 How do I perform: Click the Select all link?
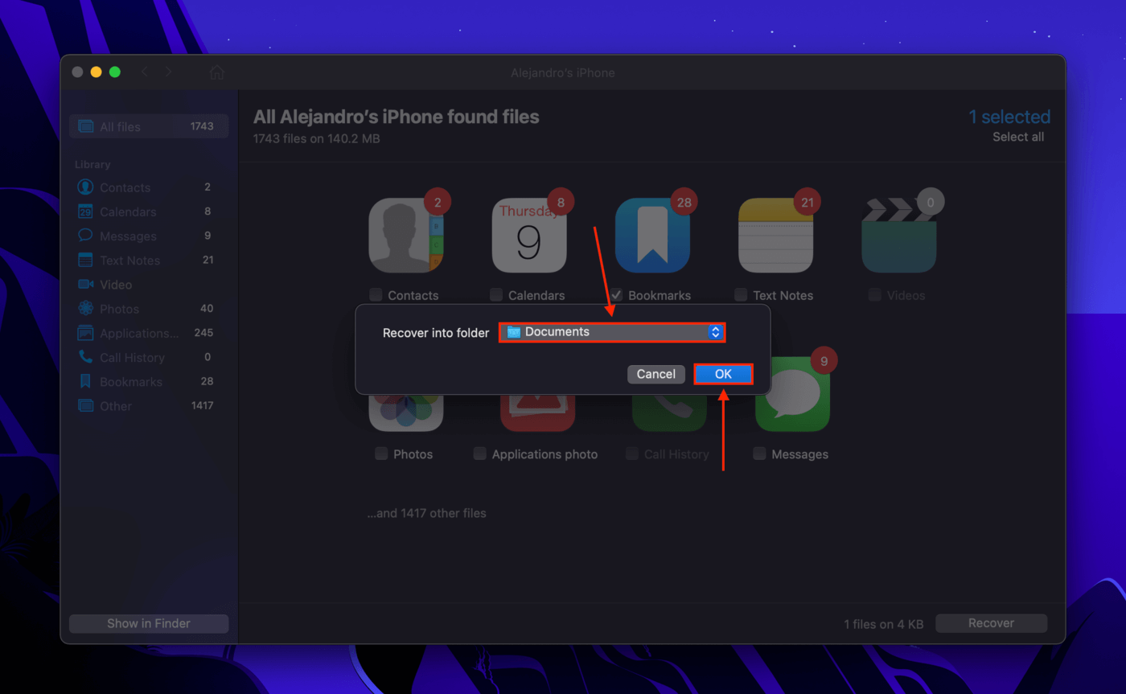[1018, 137]
